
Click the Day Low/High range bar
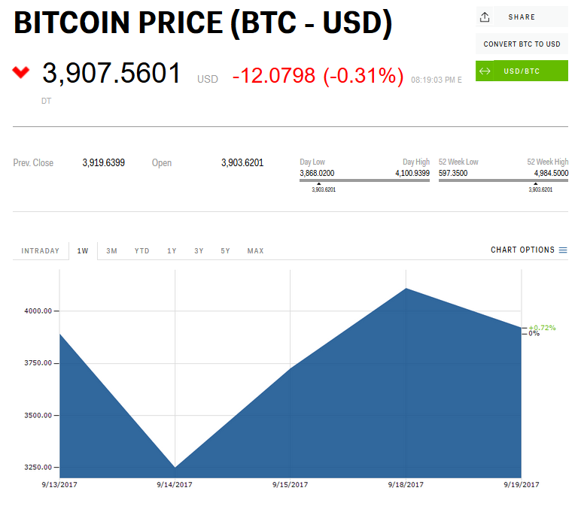pos(365,180)
